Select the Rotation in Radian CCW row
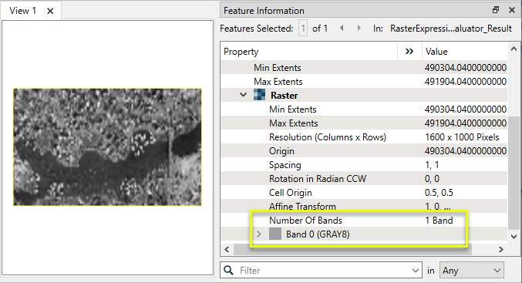Viewport: 522px width, 283px height. tap(364, 179)
